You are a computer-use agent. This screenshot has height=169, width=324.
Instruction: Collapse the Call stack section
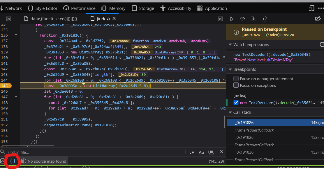pyautogui.click(x=230, y=112)
